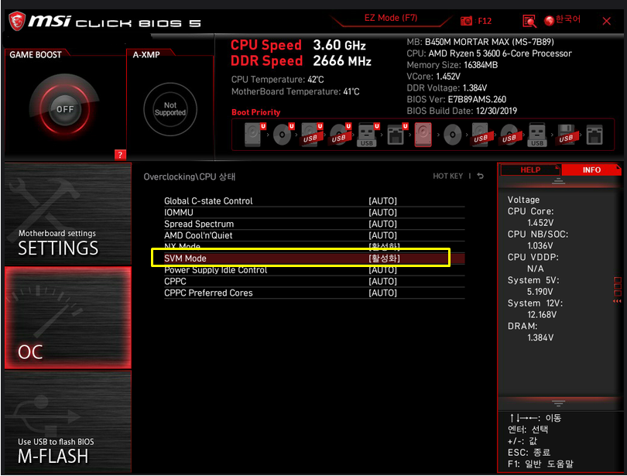This screenshot has height=476, width=627.
Task: Select legacy USB hard disk boot icon
Action: coord(480,135)
